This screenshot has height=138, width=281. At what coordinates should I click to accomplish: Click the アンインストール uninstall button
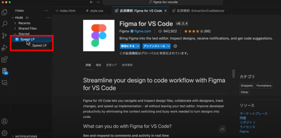click(154, 46)
